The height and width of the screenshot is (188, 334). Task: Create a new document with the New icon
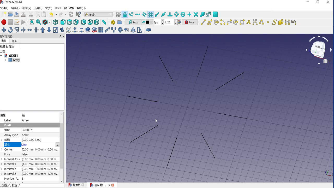4,14
